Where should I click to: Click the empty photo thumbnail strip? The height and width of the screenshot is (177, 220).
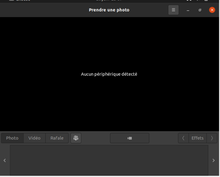(x=109, y=160)
